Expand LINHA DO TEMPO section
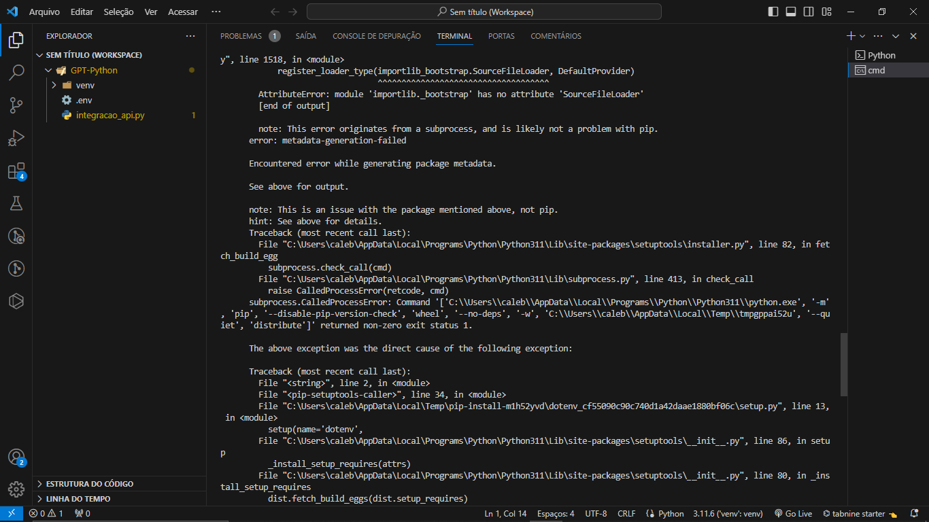 [x=120, y=499]
